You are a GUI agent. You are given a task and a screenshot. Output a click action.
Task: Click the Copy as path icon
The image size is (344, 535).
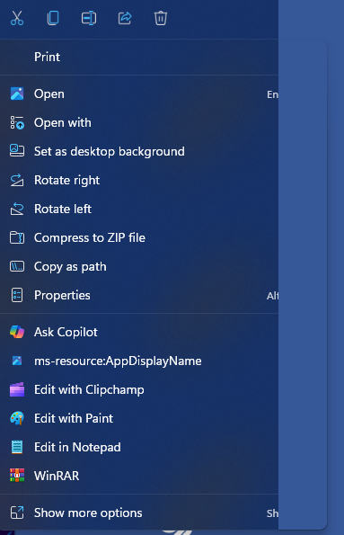pyautogui.click(x=17, y=266)
